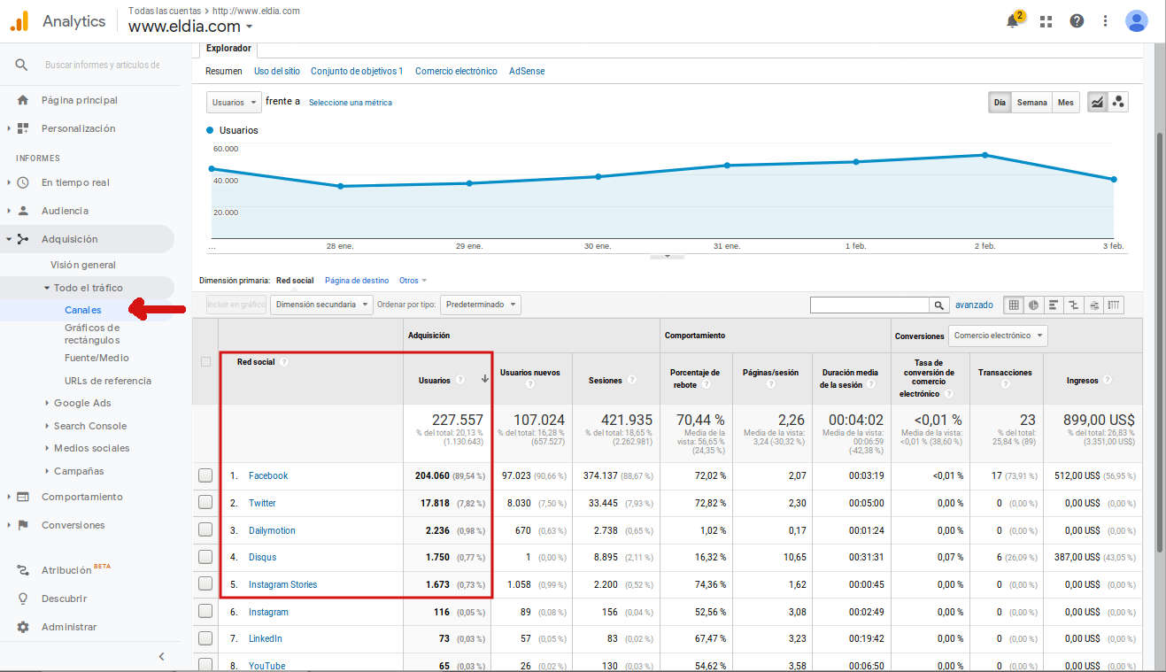The height and width of the screenshot is (672, 1166).
Task: Switch to the Uso del sitio tab
Action: point(276,71)
